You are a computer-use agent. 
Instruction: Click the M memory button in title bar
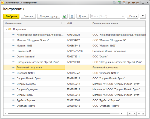click(129, 3)
